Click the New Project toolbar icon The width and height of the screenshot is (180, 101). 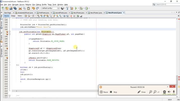[7, 8]
